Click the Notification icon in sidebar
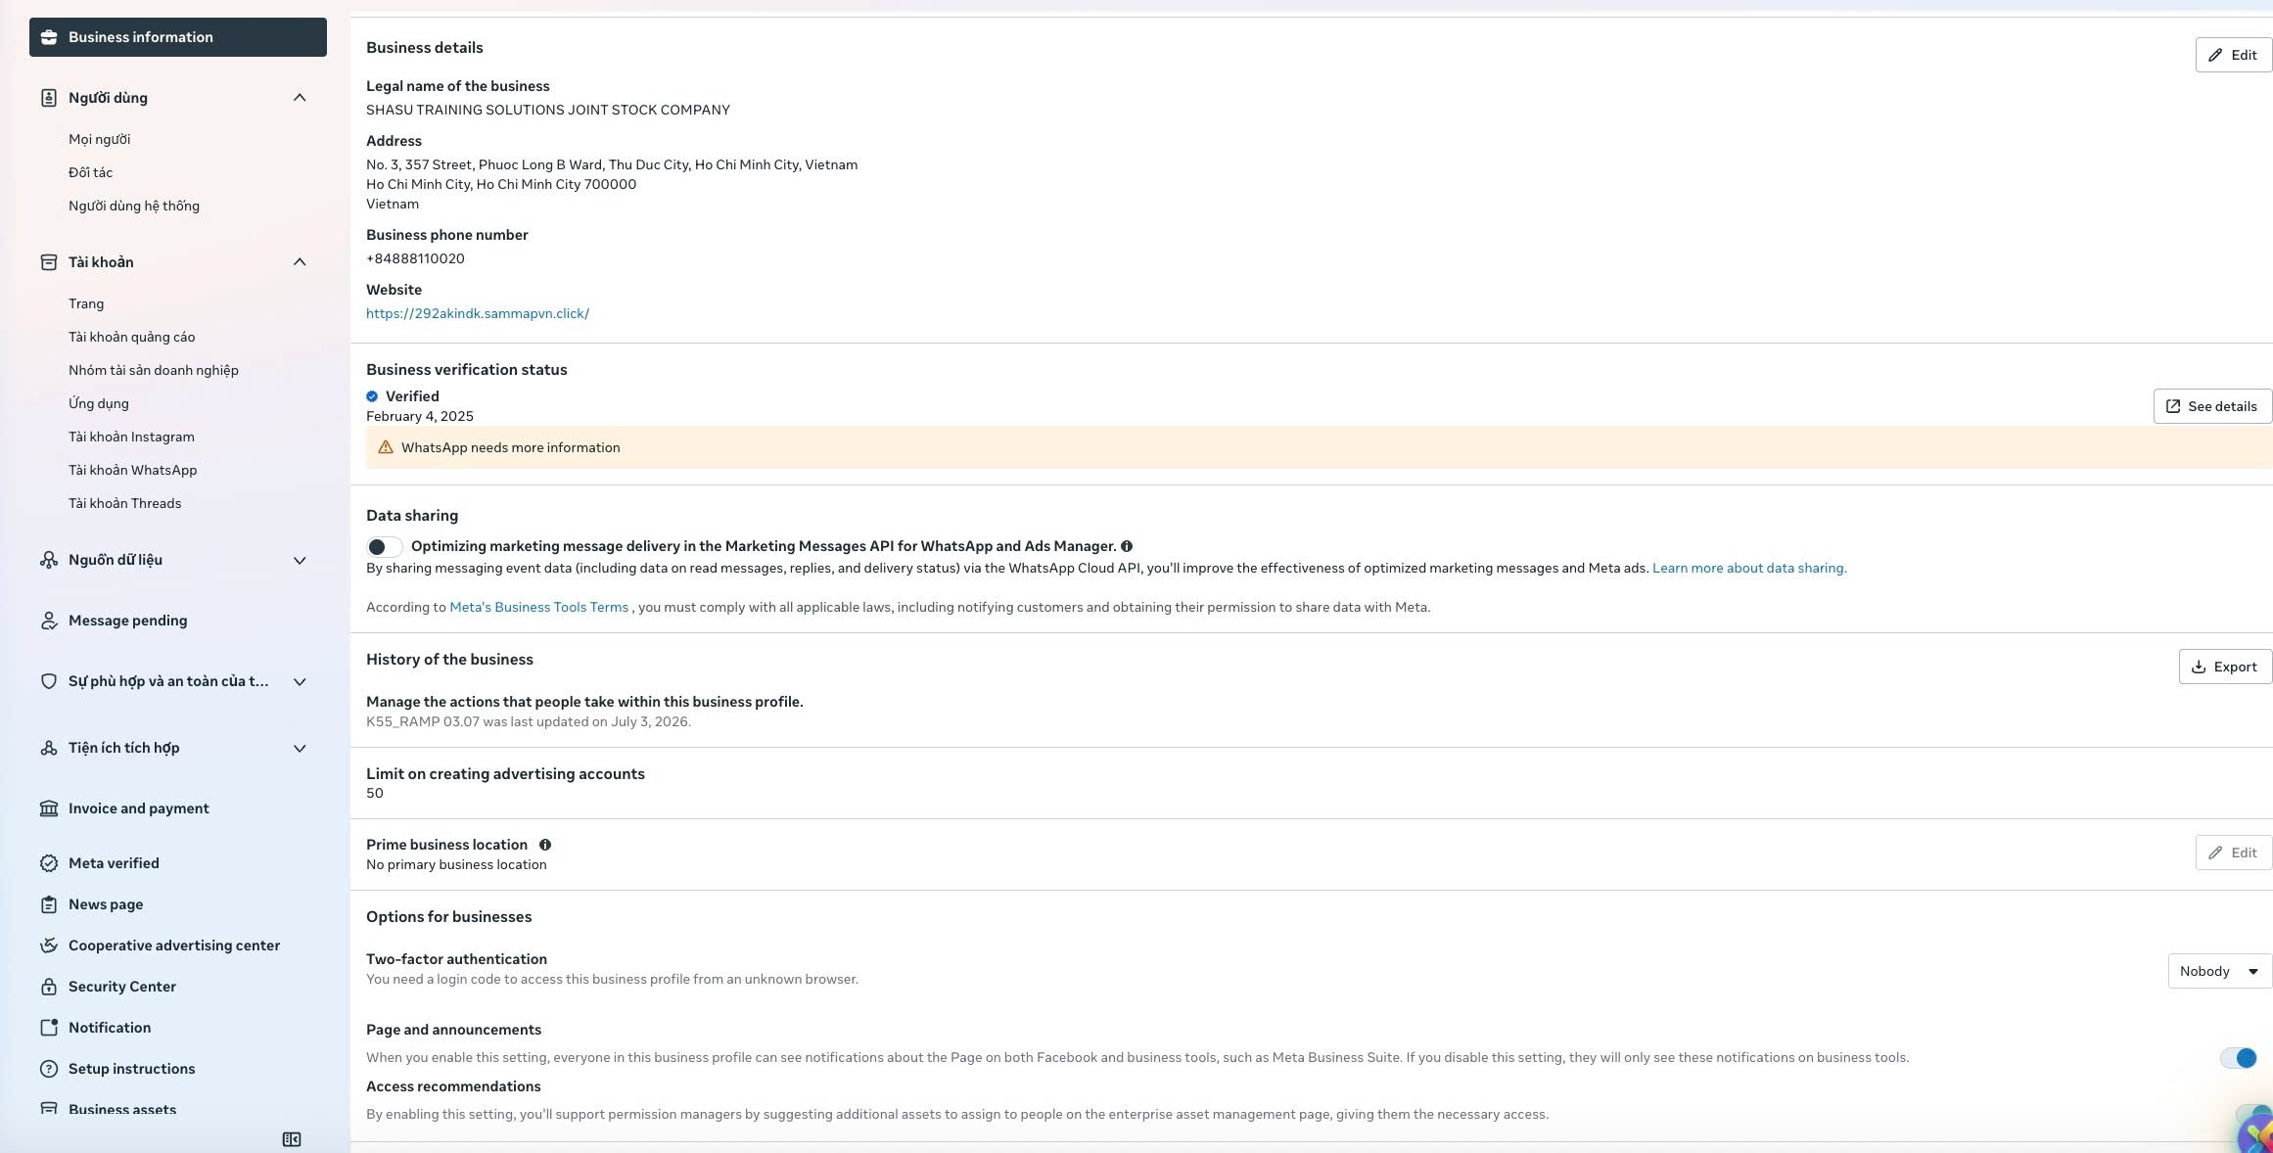Screen dimensions: 2273x1153 49,1028
